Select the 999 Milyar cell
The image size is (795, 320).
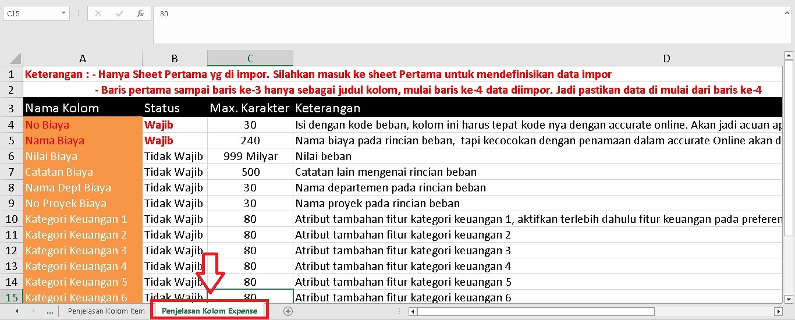tap(250, 156)
